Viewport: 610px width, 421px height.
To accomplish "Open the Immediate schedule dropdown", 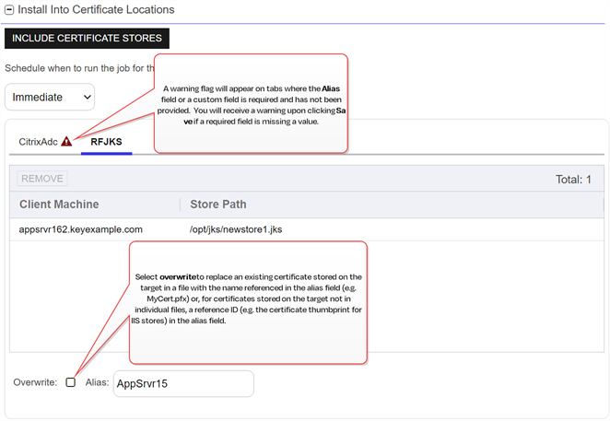I will (x=50, y=96).
